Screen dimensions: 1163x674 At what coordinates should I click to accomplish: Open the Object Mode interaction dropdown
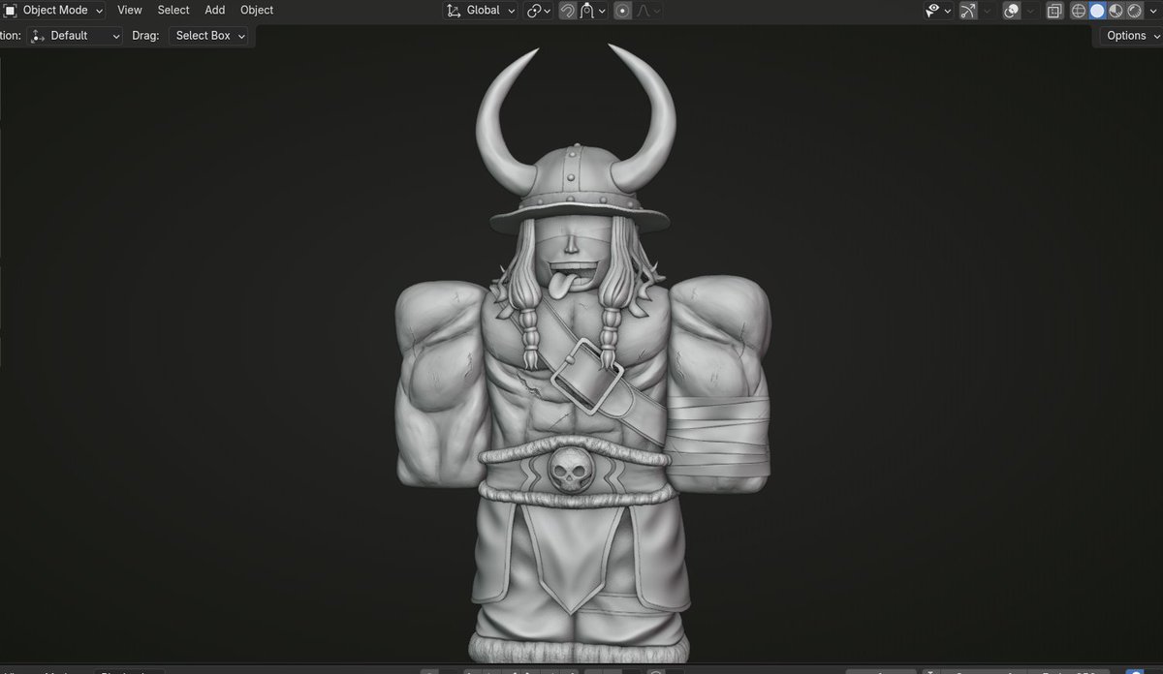[x=53, y=10]
